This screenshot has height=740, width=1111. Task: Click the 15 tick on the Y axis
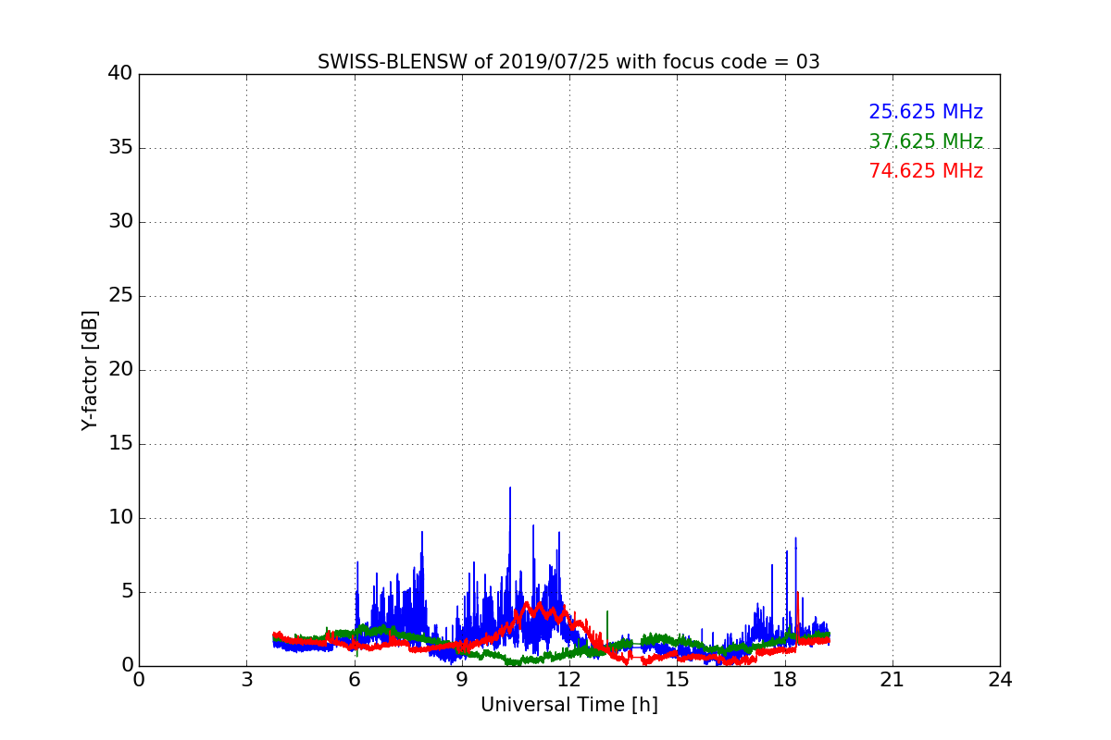(120, 444)
